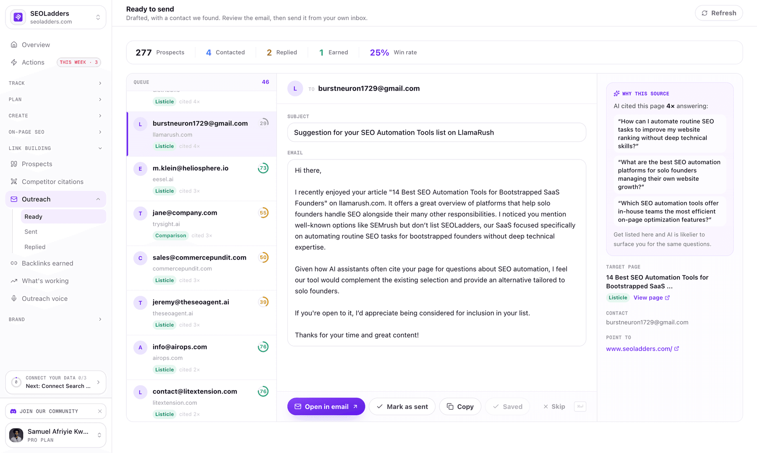Click the score 50 ring for commercepundit
The image size is (757, 453).
point(263,258)
